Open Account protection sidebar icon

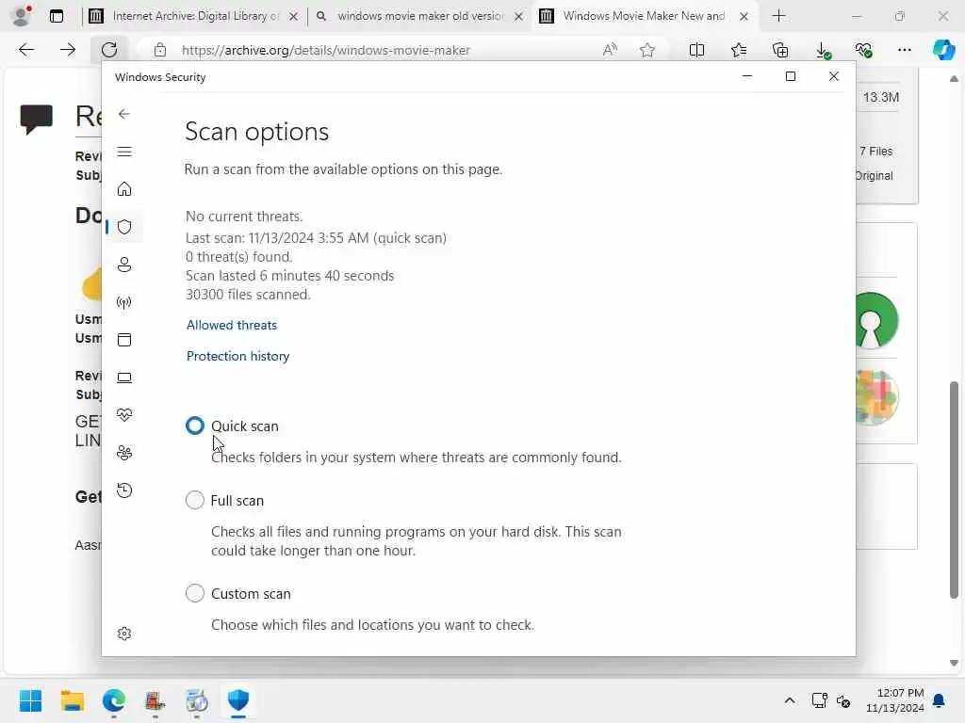pyautogui.click(x=124, y=265)
